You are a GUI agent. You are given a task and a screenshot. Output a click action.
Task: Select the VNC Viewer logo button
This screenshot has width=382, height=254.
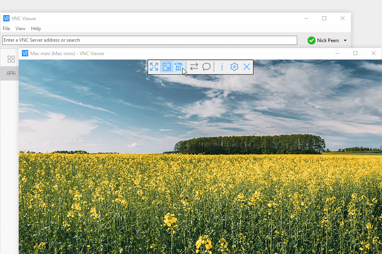(6, 18)
